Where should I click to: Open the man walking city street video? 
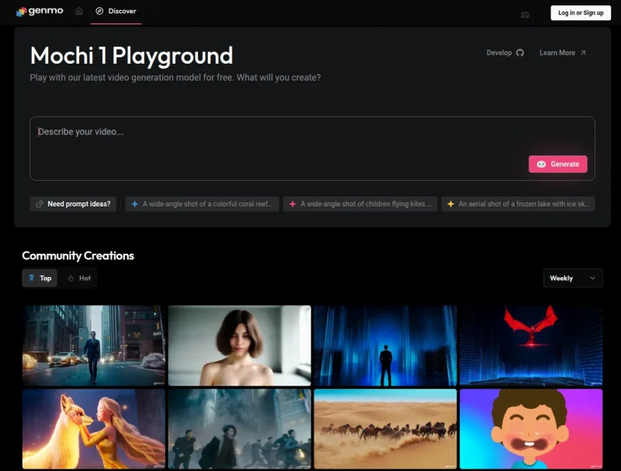tap(93, 345)
